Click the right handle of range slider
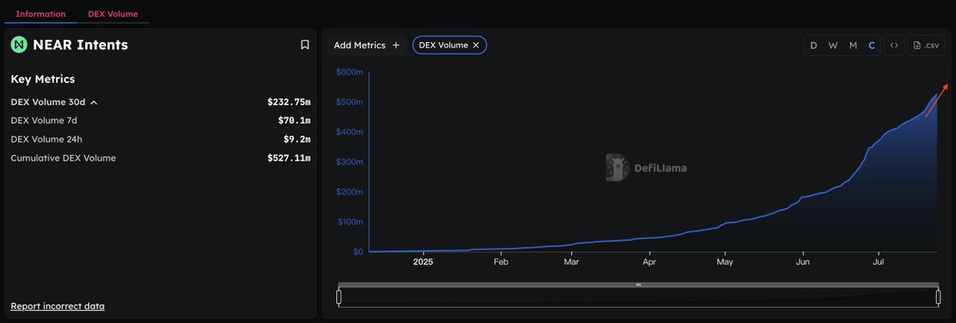 click(938, 297)
